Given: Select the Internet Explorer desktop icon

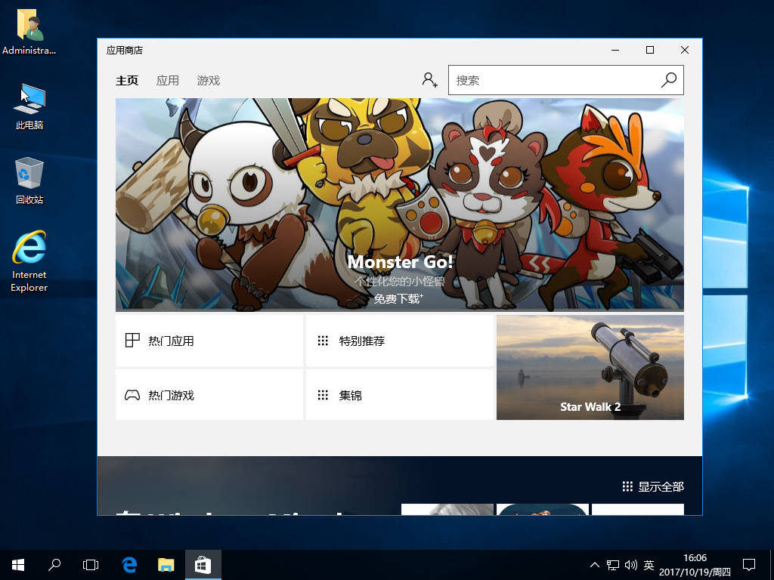Looking at the screenshot, I should 29,262.
